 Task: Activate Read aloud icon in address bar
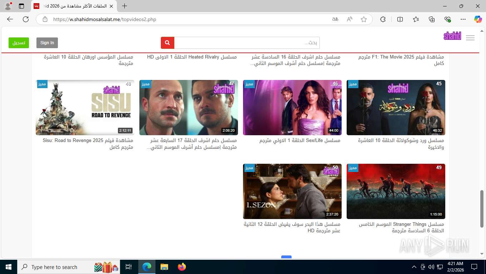[x=349, y=19]
